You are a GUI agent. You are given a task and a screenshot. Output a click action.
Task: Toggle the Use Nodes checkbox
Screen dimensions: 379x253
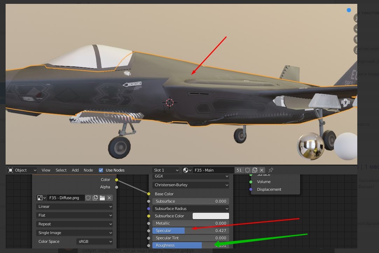tap(101, 170)
